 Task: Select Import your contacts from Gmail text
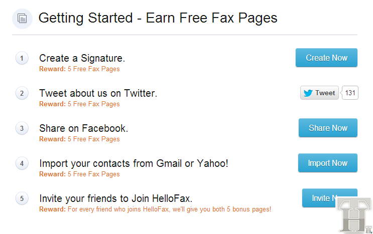134,163
